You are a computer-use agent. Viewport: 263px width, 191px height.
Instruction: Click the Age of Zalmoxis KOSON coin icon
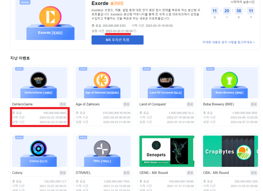(x=102, y=80)
